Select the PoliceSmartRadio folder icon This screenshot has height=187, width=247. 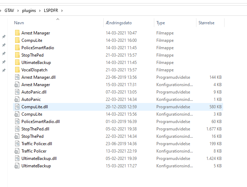pyautogui.click(x=17, y=48)
